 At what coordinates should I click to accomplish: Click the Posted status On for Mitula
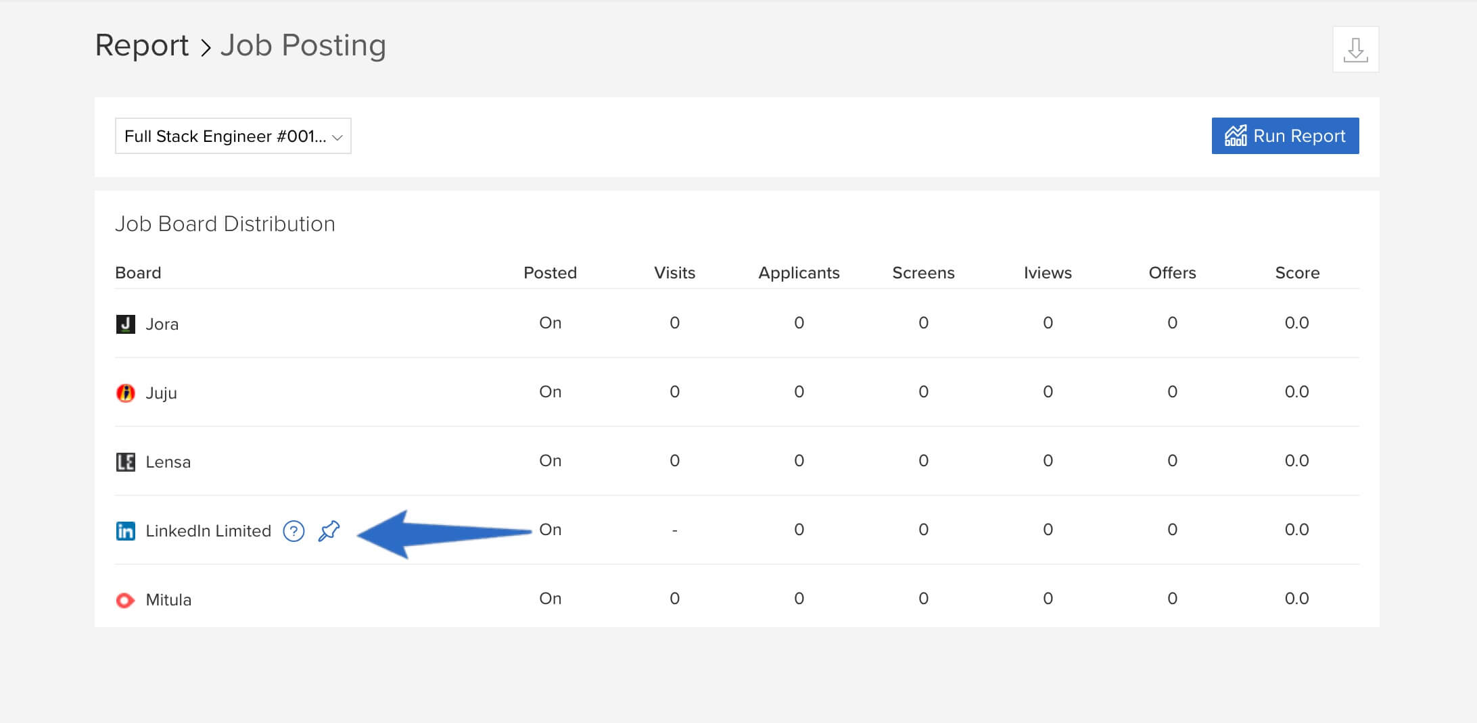550,599
